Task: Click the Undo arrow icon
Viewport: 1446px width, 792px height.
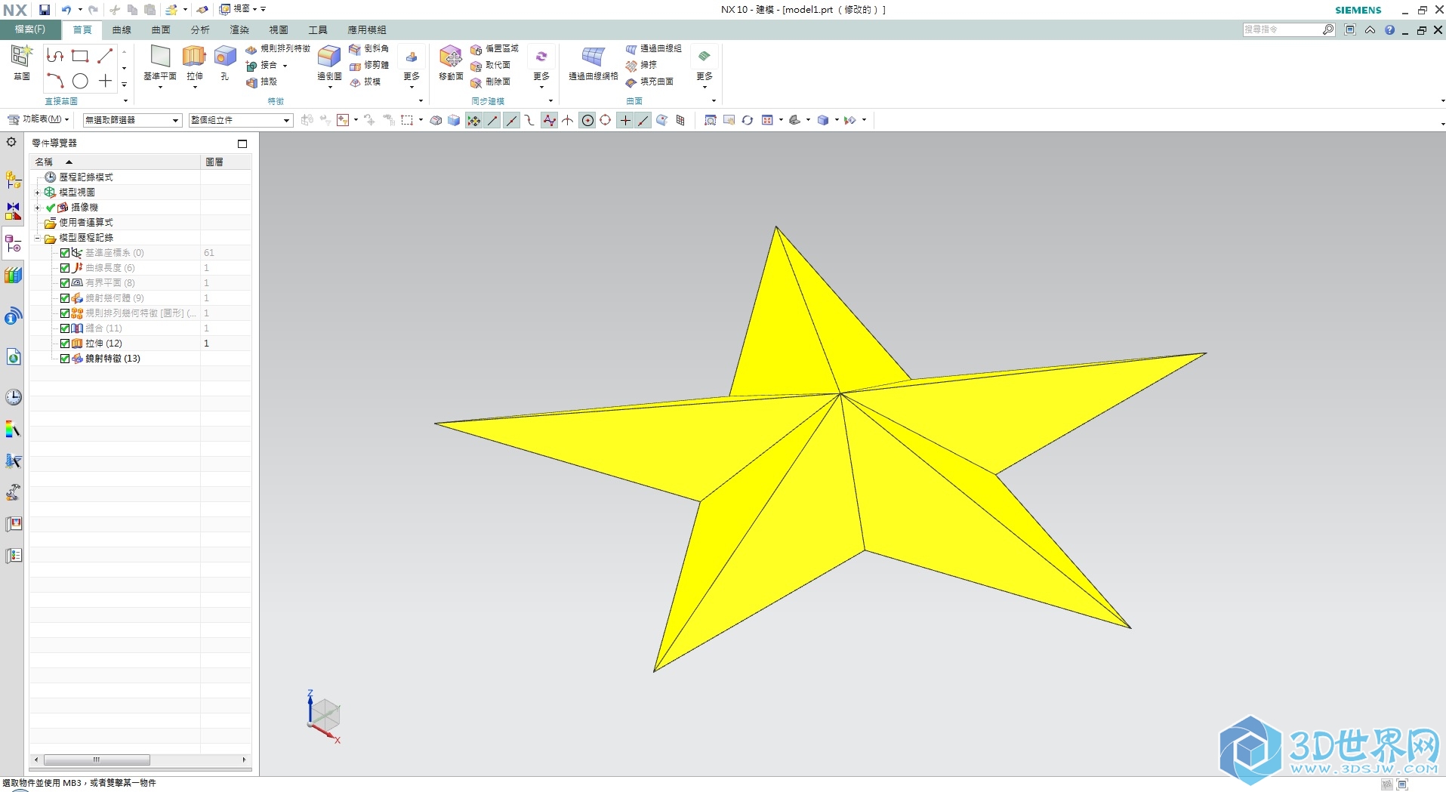Action: 66,10
